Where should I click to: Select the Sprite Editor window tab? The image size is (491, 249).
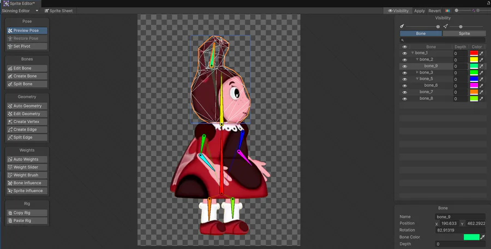point(21,3)
